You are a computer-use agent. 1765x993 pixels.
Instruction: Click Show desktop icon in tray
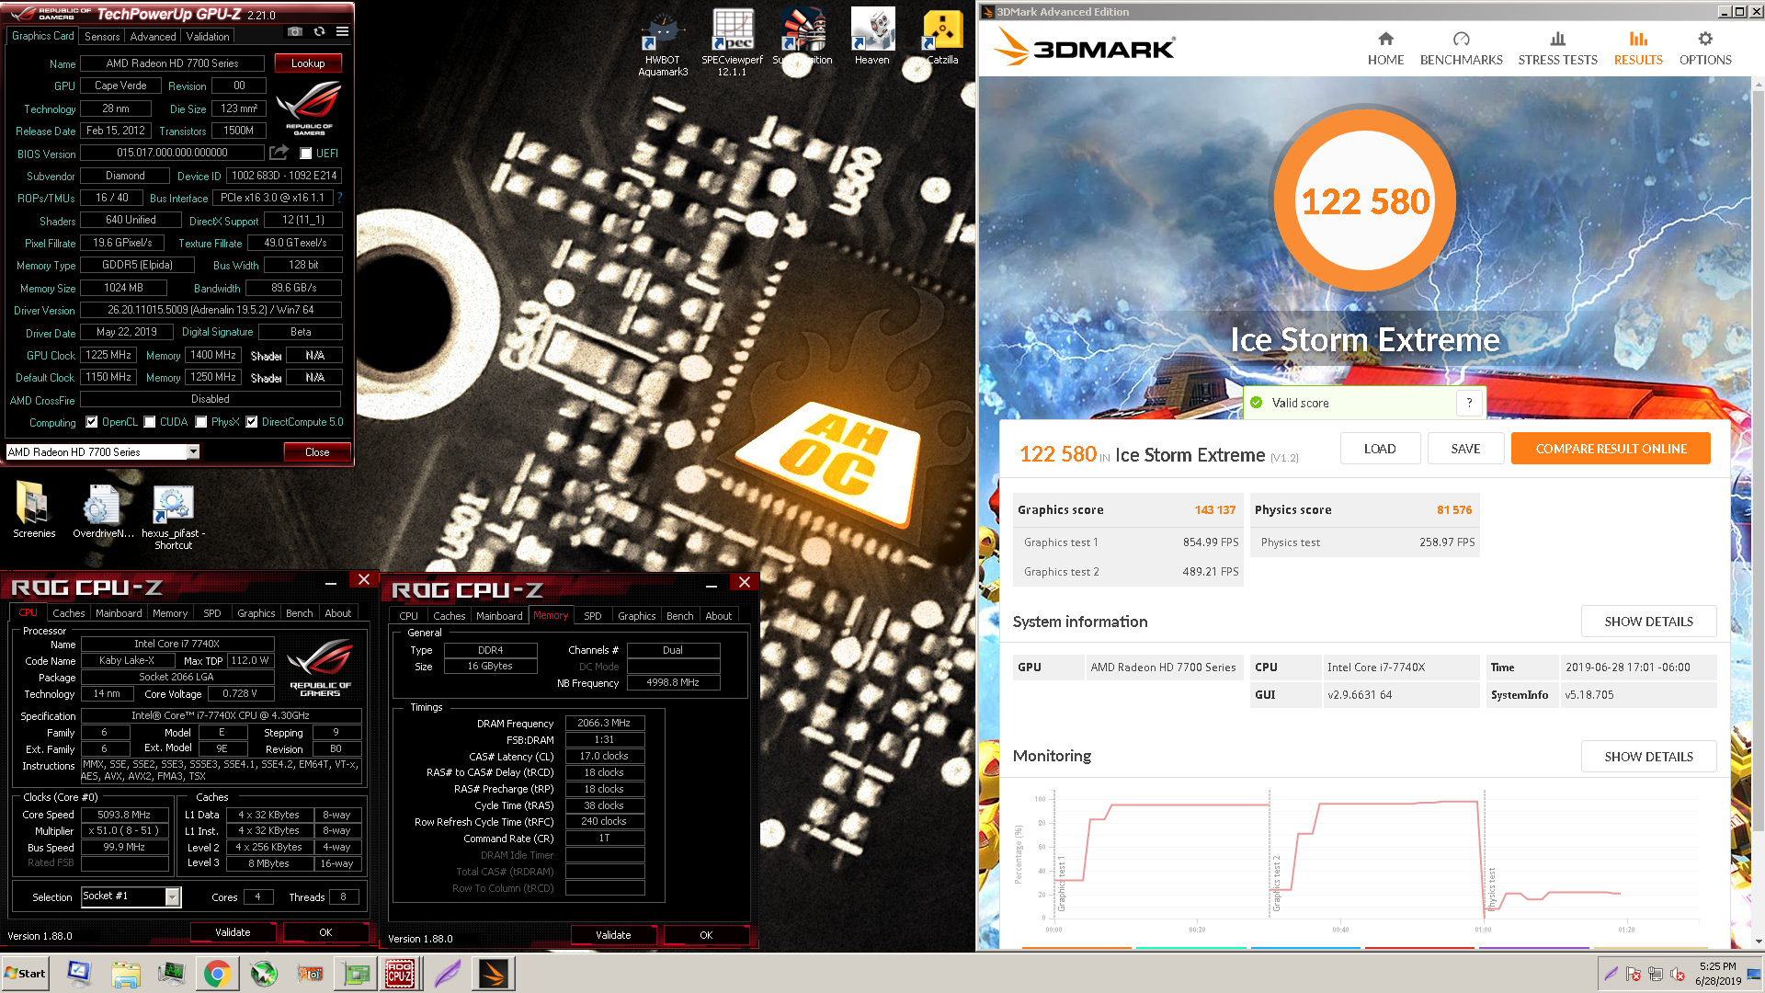pos(1754,974)
